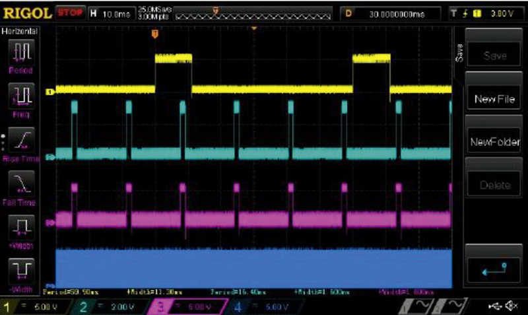Viewport: 528px width, 315px height.
Task: Click the trigger level 3.80 V readout
Action: point(502,14)
